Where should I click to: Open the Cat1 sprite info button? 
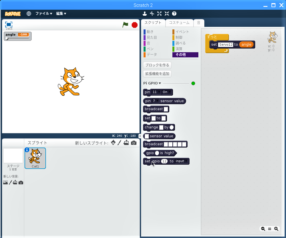27,150
